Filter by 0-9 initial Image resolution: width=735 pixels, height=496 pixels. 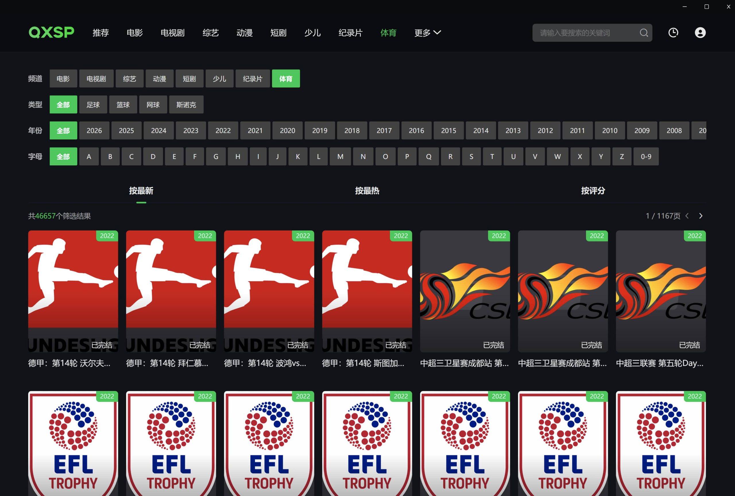646,156
